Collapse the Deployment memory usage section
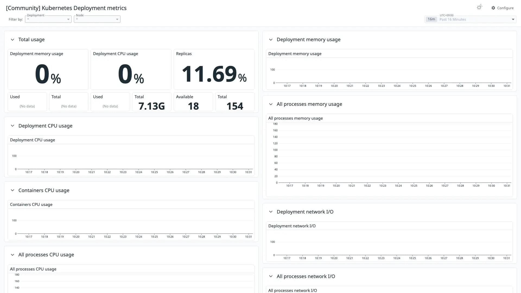This screenshot has width=521, height=293. click(x=271, y=40)
